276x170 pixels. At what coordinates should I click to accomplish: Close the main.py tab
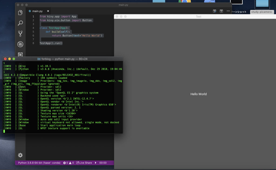pyautogui.click(x=48, y=11)
